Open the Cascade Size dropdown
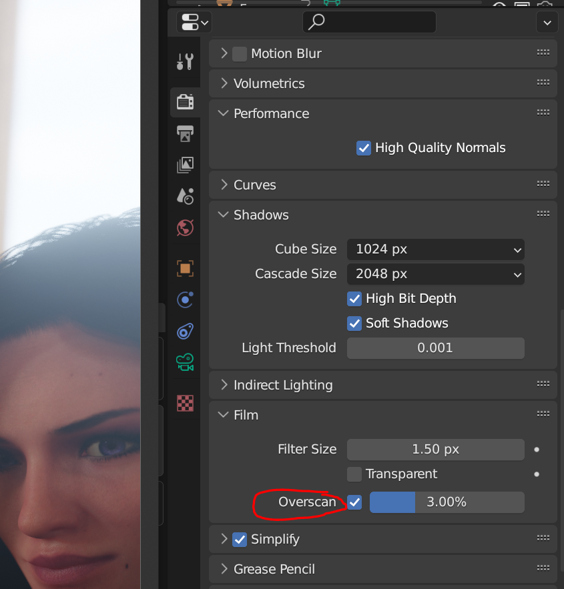 coord(435,274)
